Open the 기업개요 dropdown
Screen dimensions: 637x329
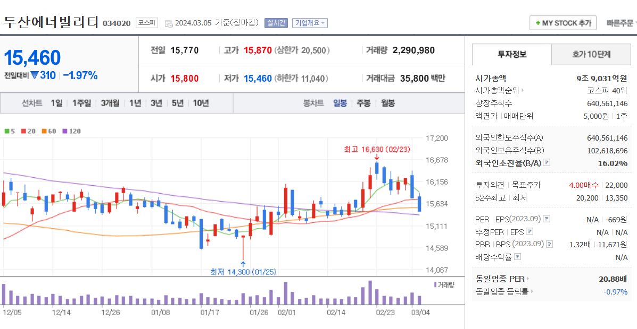pos(310,23)
